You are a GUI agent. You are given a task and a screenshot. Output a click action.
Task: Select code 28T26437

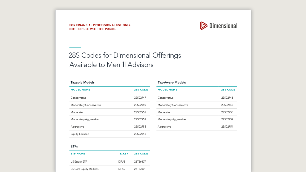click(x=140, y=162)
